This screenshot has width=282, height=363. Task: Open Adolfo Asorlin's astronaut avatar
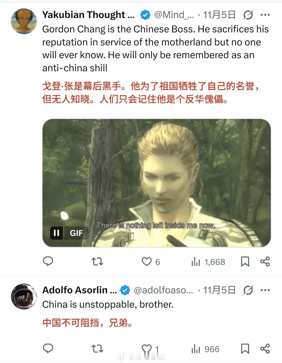(24, 296)
